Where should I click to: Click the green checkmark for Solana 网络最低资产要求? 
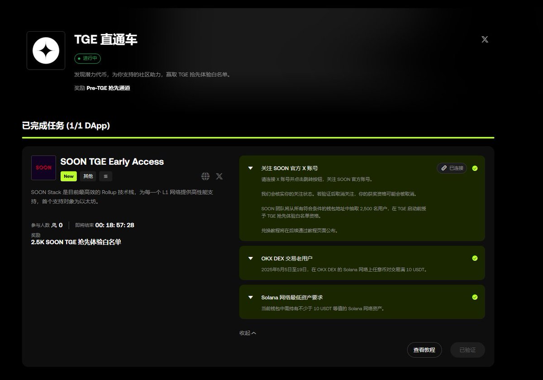tap(475, 297)
